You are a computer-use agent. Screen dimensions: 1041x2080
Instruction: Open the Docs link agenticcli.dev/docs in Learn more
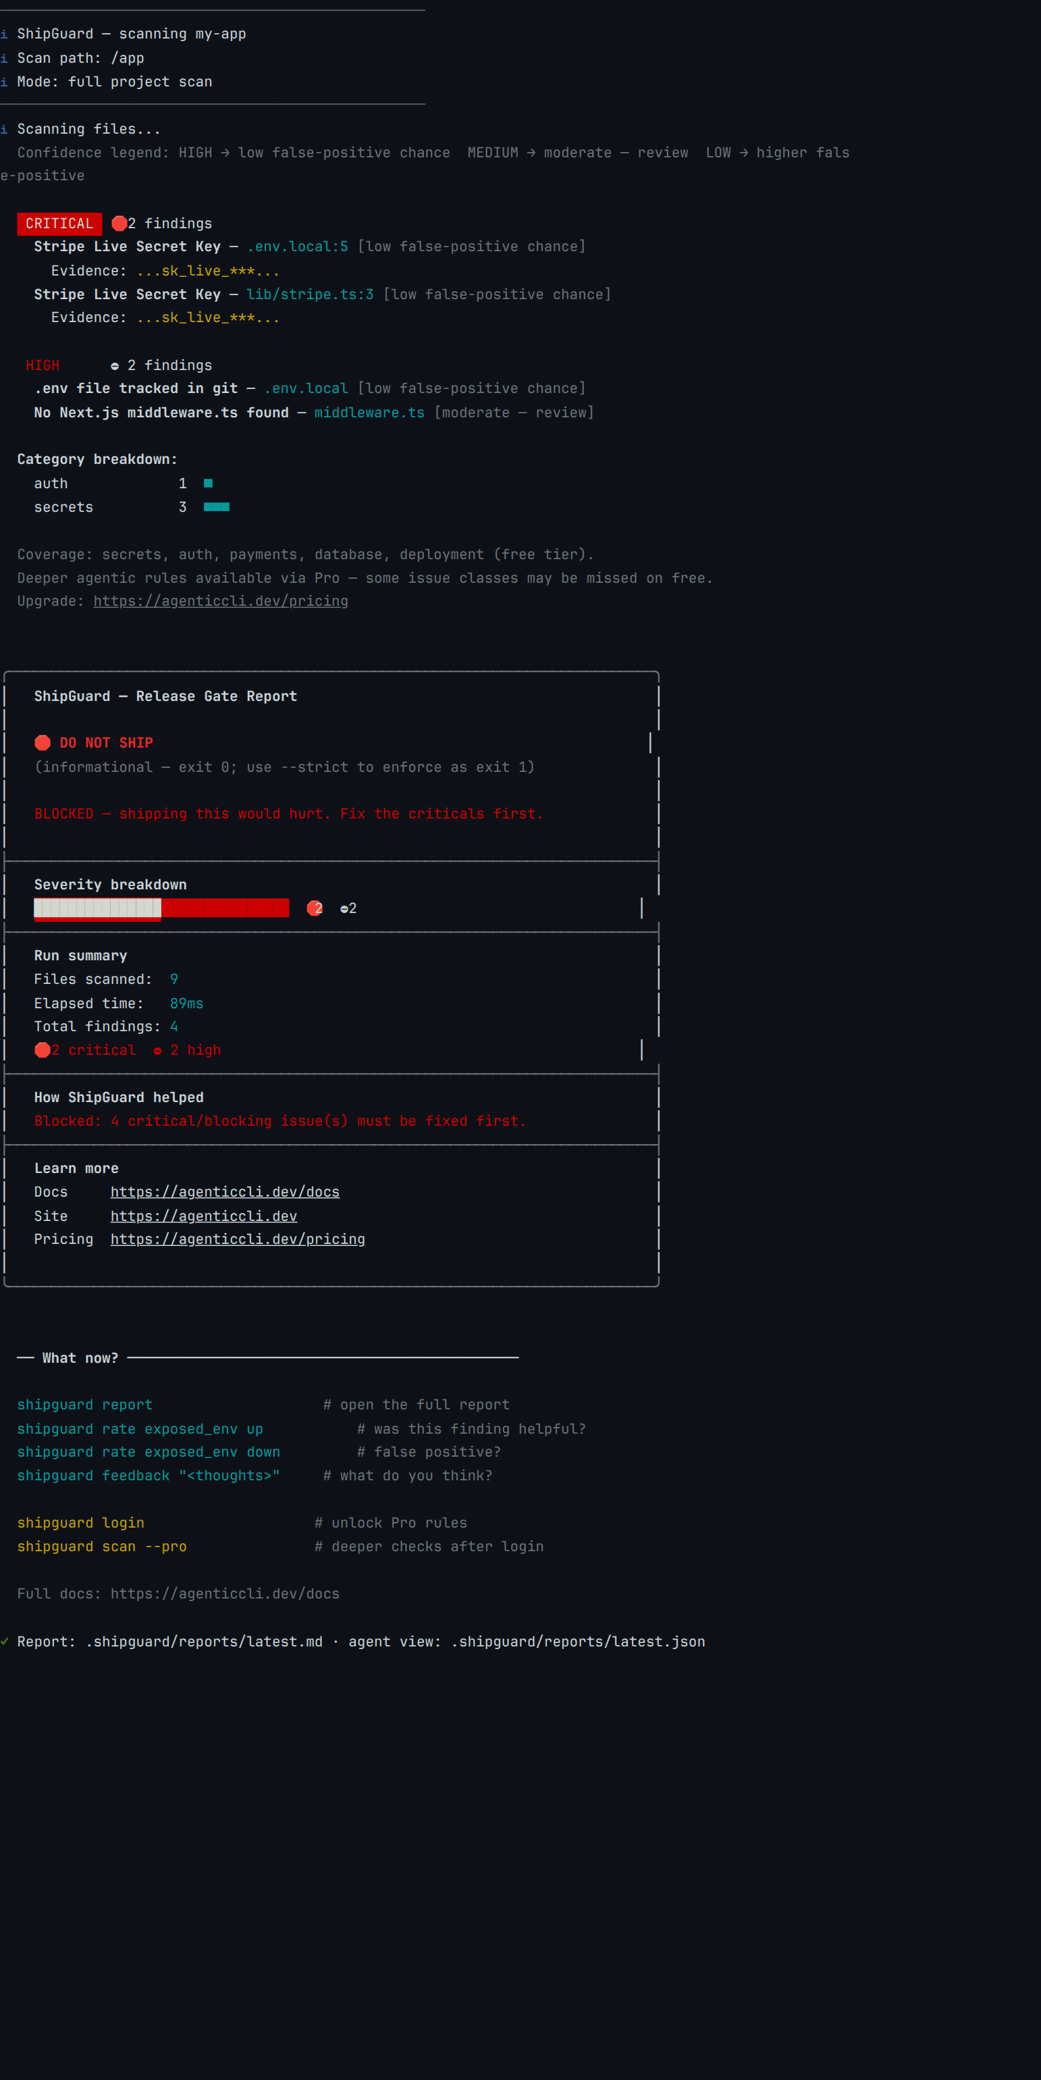click(x=225, y=1192)
